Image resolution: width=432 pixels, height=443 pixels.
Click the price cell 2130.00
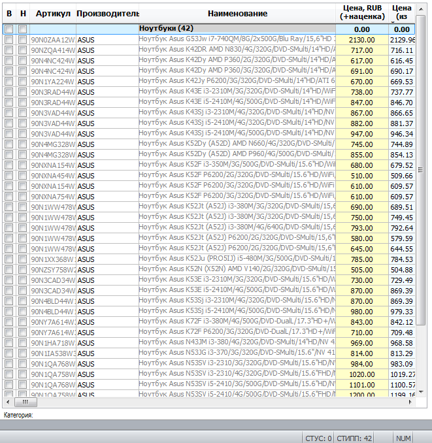click(362, 40)
